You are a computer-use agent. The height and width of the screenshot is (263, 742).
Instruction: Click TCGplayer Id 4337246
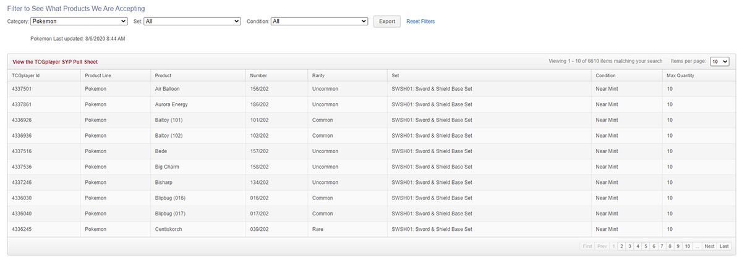tap(22, 183)
